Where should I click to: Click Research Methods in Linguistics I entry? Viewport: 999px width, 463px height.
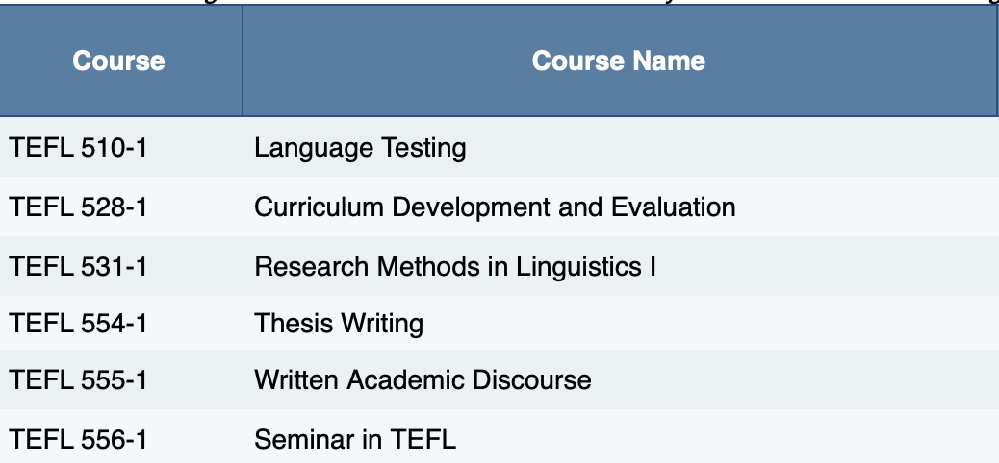455,265
